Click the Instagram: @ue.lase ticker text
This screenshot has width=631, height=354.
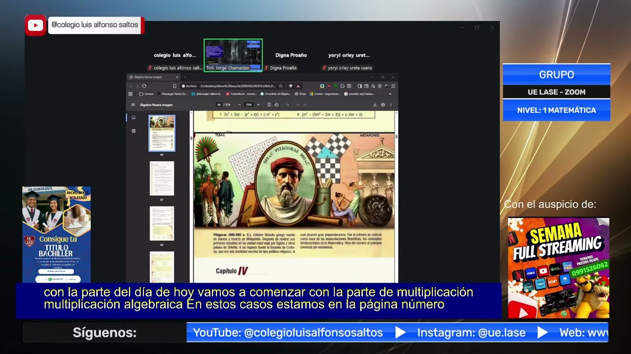[471, 333]
